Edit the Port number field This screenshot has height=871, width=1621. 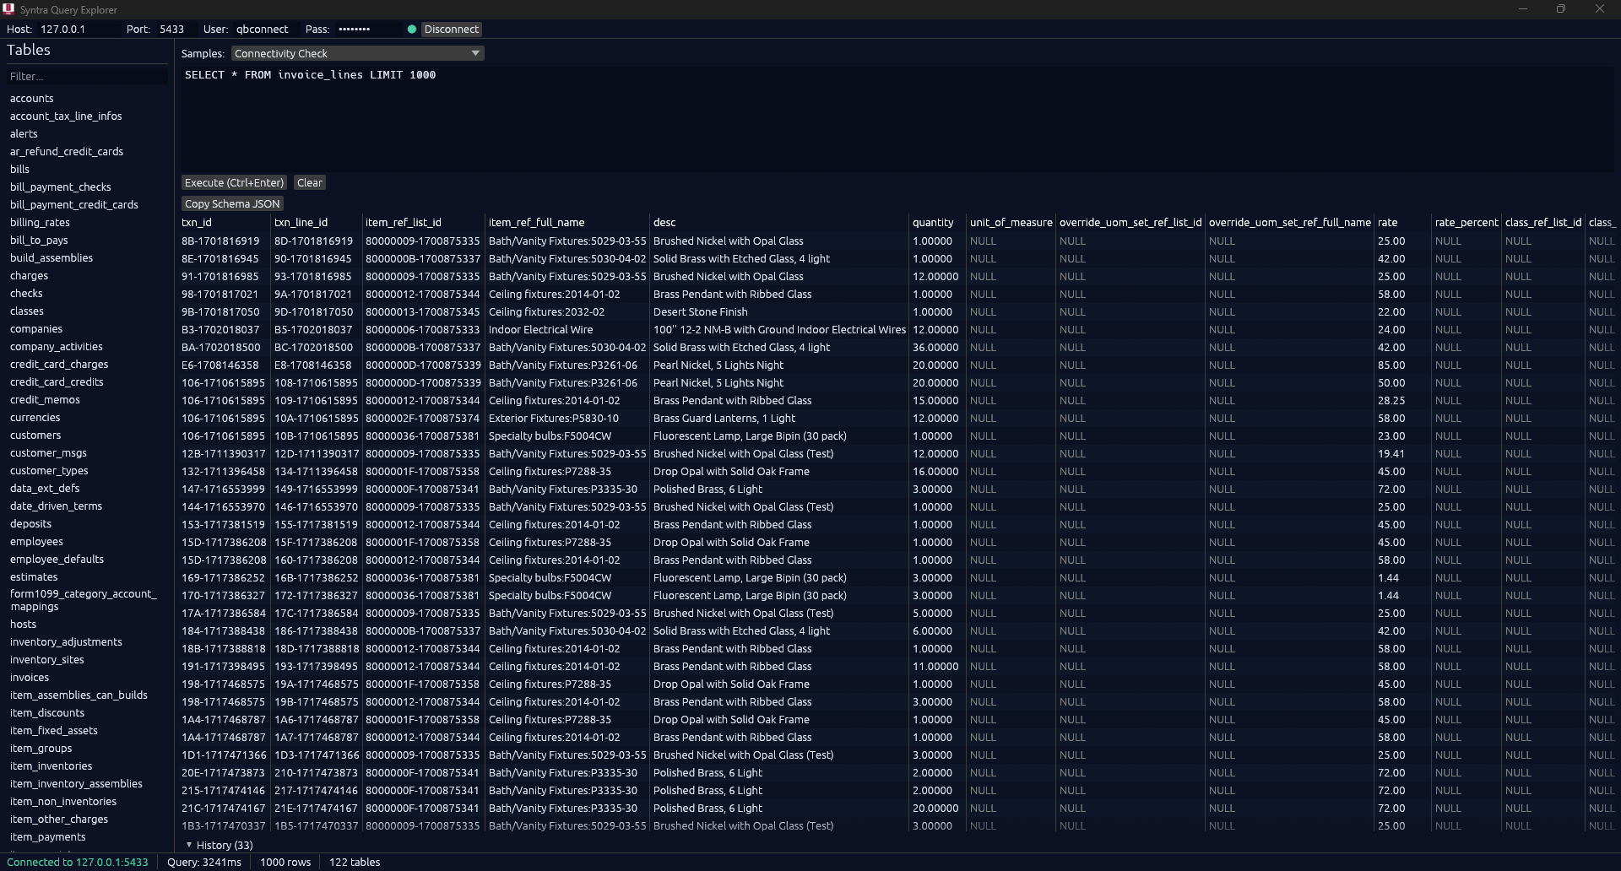click(x=172, y=29)
